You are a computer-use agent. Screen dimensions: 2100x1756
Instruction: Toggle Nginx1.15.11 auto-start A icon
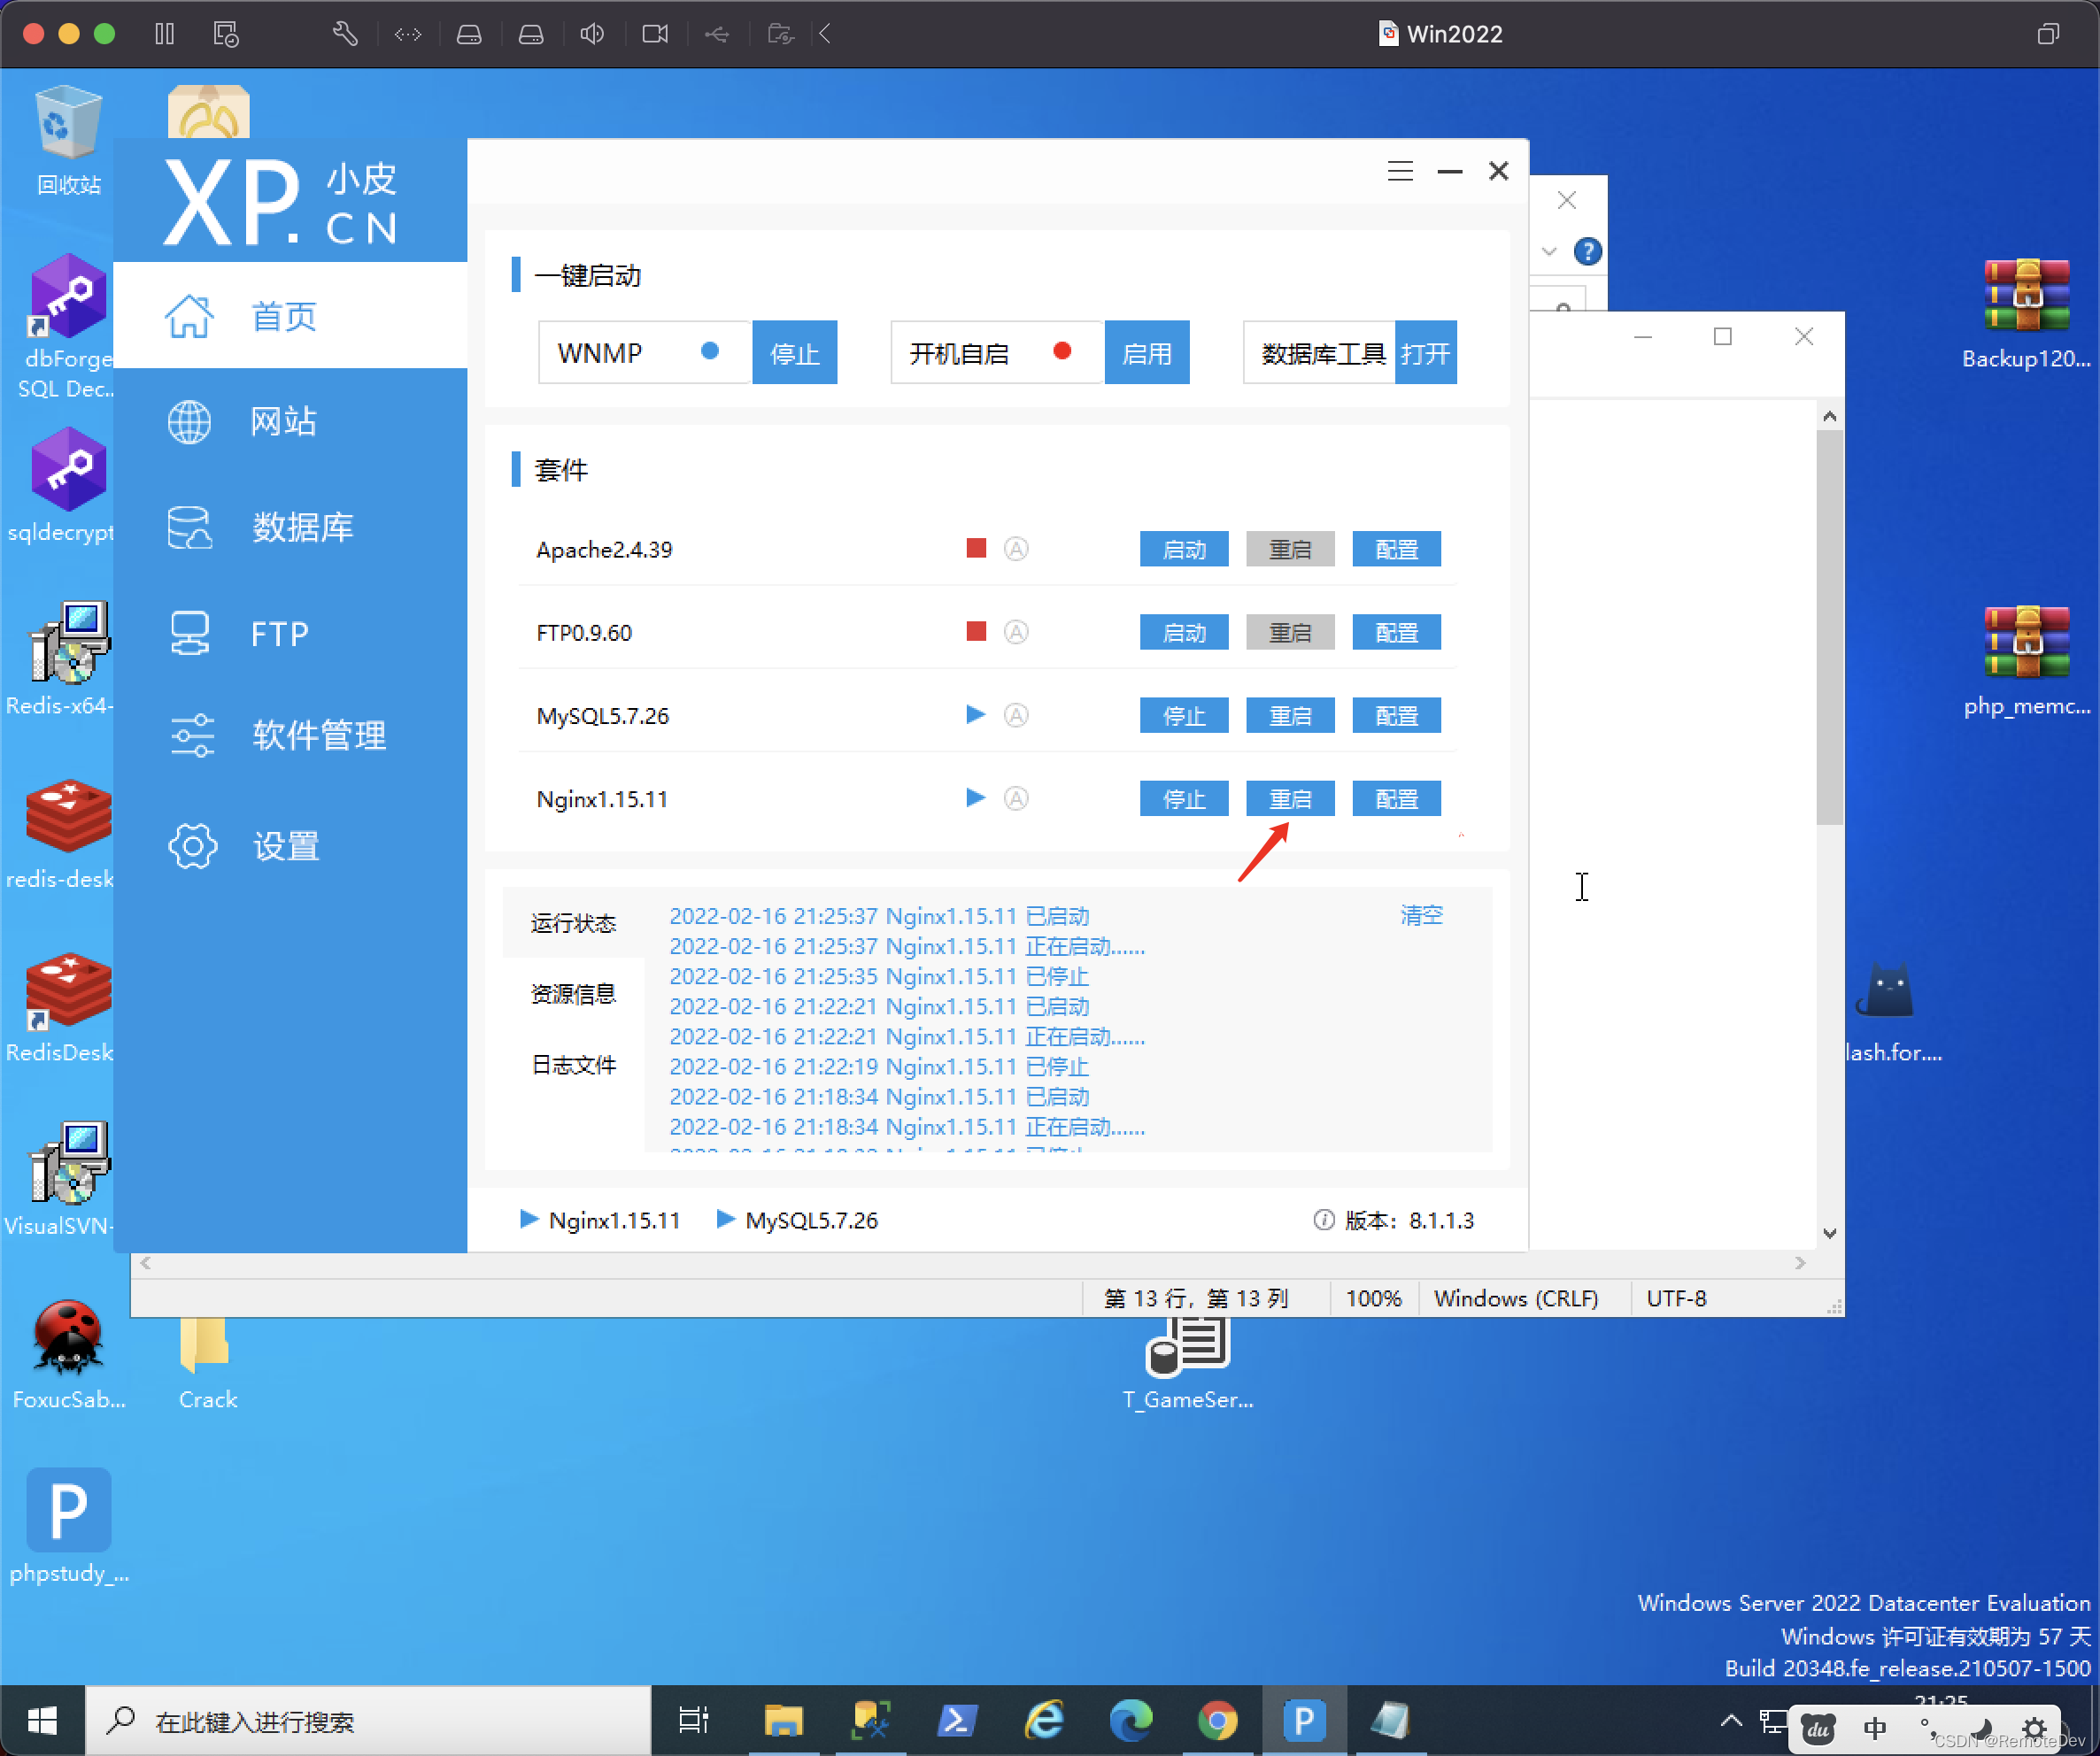pyautogui.click(x=1016, y=798)
